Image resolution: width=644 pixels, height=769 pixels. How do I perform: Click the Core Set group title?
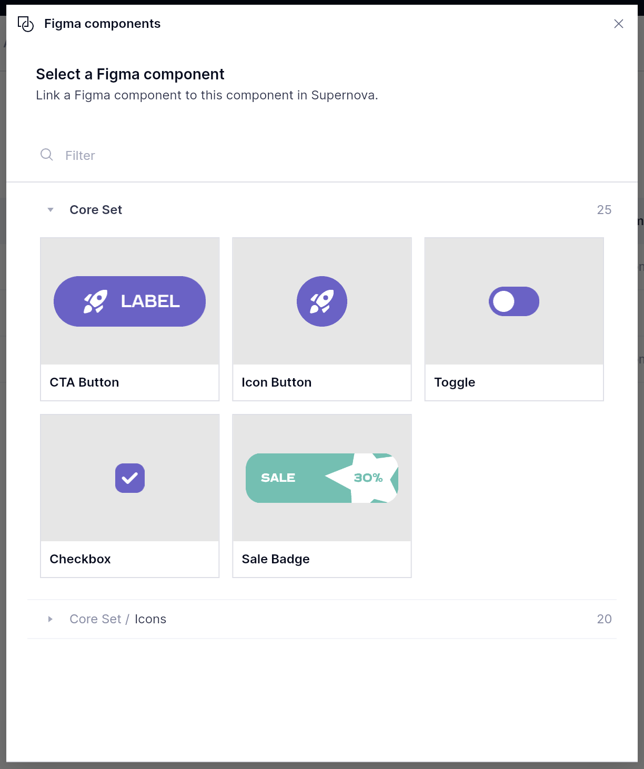96,210
